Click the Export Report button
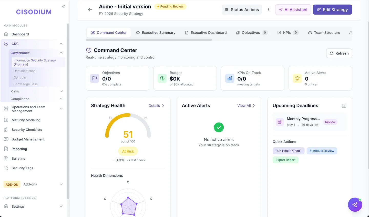The image size is (369, 217). pos(285,160)
